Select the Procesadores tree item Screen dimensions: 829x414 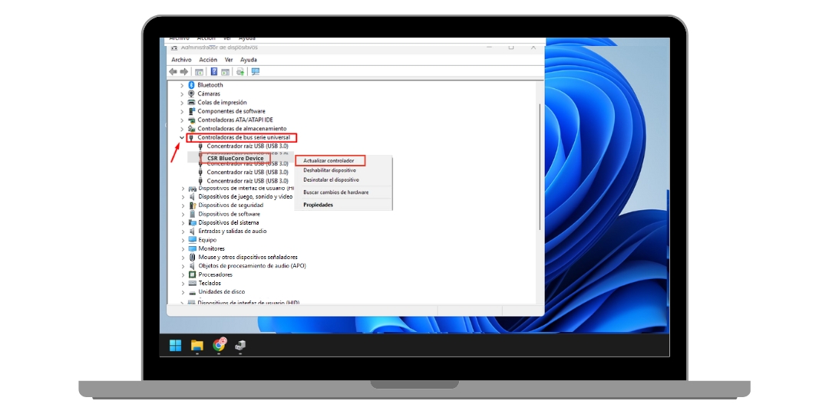[x=215, y=274]
